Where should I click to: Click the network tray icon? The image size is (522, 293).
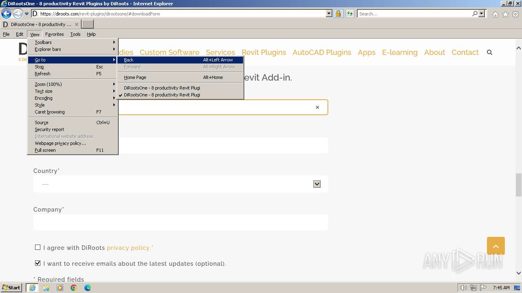[473, 288]
